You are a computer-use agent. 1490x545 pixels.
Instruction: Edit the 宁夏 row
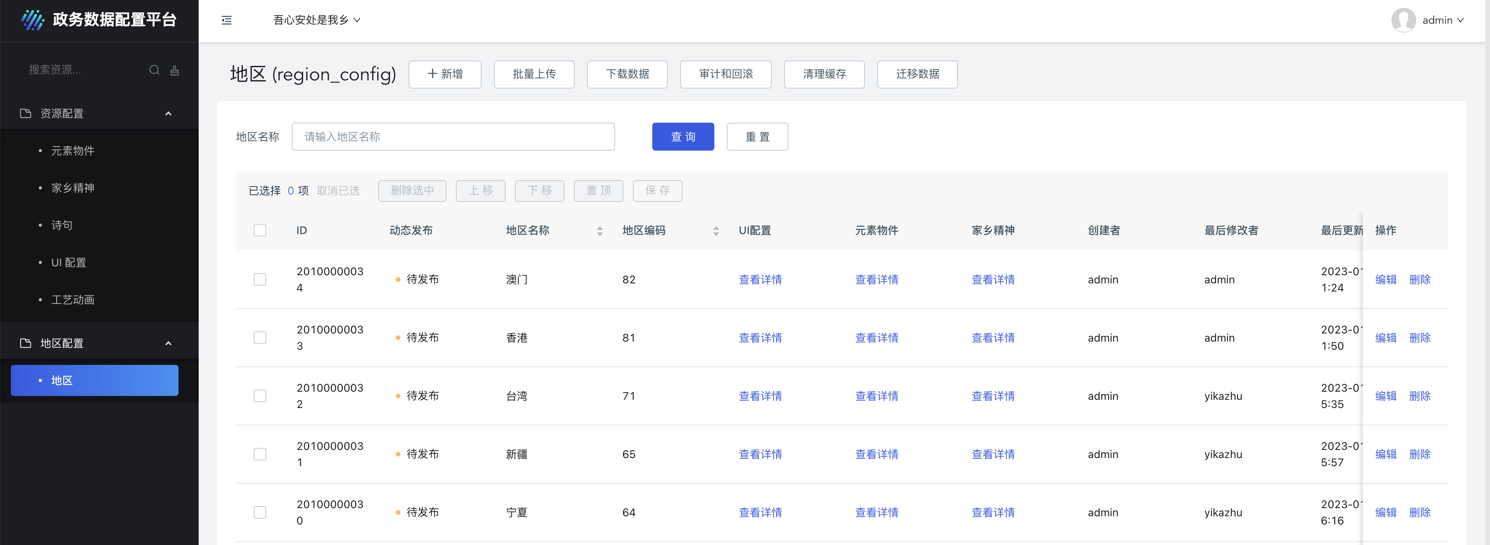(x=1386, y=513)
